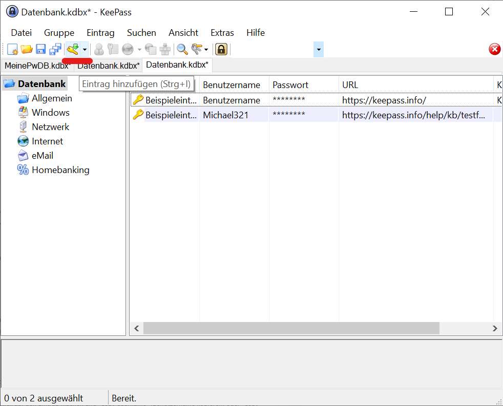The image size is (503, 406).
Task: Click the Save All multiple-disks icon
Action: [x=55, y=49]
